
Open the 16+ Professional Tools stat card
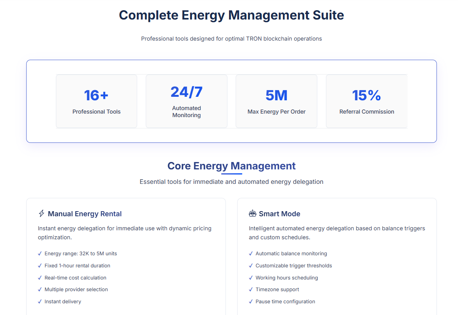[97, 101]
